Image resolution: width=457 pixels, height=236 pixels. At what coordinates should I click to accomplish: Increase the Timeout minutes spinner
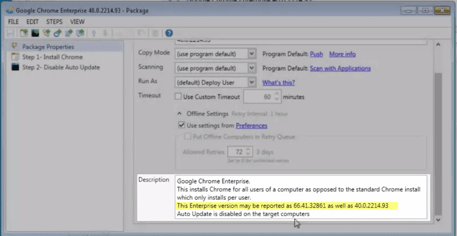[x=277, y=94]
